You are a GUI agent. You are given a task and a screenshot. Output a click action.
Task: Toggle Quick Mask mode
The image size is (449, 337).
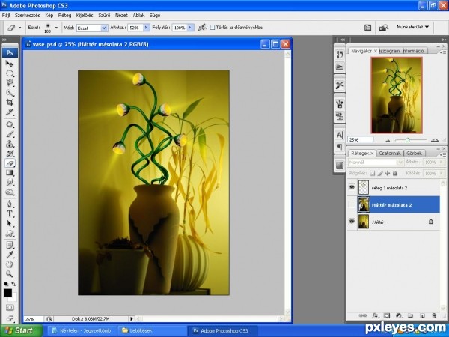coord(10,308)
